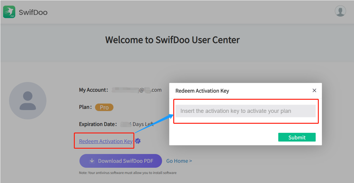This screenshot has height=183, width=354.
Task: Select the large profile picture placeholder
Action: [28, 101]
